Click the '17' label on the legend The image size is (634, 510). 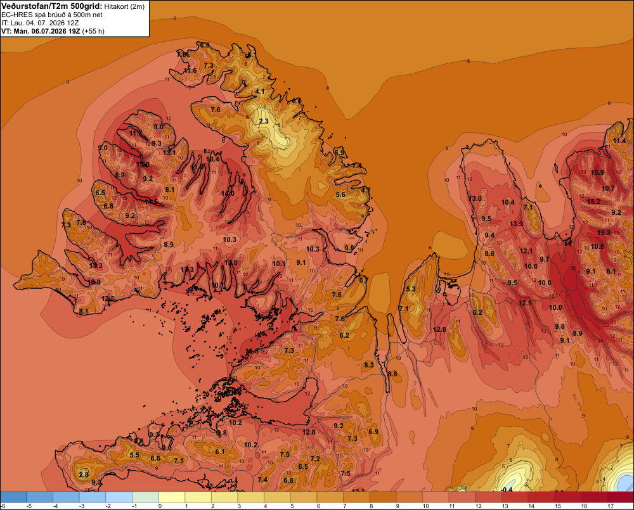611,506
